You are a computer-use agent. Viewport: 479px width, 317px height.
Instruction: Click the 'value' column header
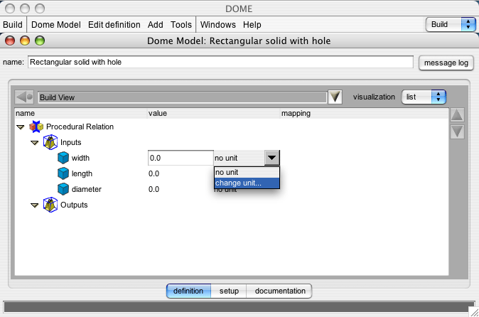point(214,113)
